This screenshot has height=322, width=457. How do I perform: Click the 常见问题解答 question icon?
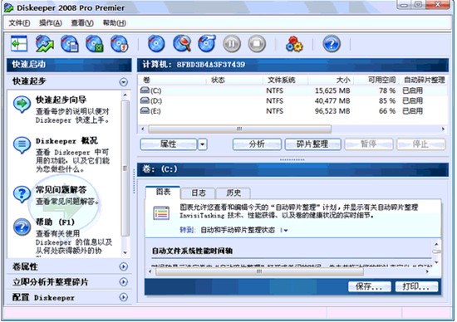point(22,194)
